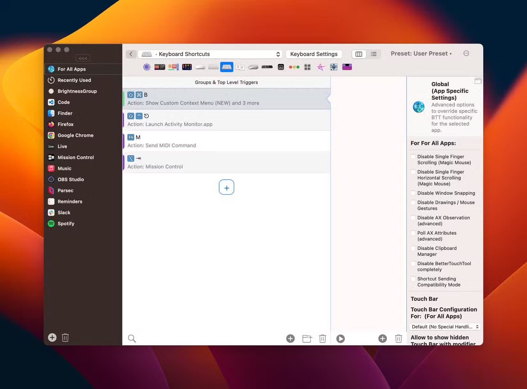The width and height of the screenshot is (527, 389).
Task: Open the Preset: User Preset menu
Action: (x=421, y=54)
